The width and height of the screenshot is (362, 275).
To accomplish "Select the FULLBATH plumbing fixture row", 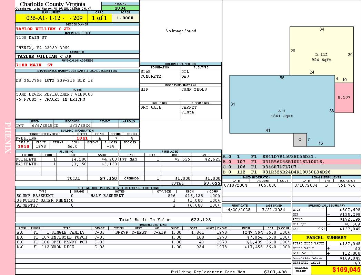I will 67,159.
